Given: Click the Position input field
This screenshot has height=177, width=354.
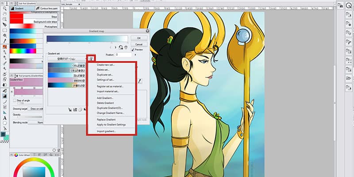Looking at the screenshot, I should click(x=123, y=54).
